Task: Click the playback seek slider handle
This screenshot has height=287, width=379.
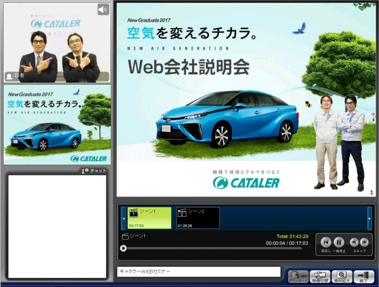Action: pyautogui.click(x=123, y=248)
